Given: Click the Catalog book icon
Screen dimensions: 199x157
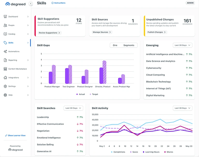Looking at the screenshot, I should coord(5,34).
